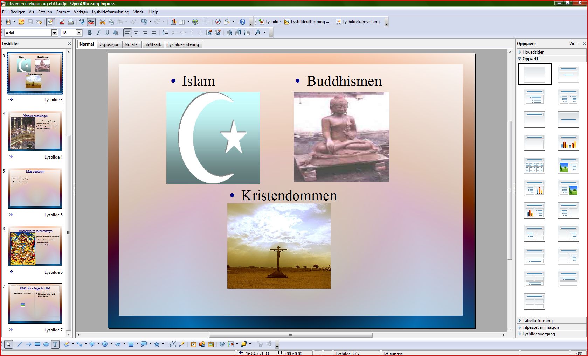Open the Navigator compass icon
588x356 pixels.
[x=218, y=22]
